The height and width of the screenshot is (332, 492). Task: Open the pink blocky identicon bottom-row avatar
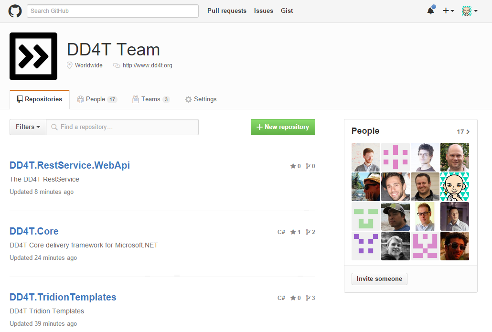pos(425,246)
